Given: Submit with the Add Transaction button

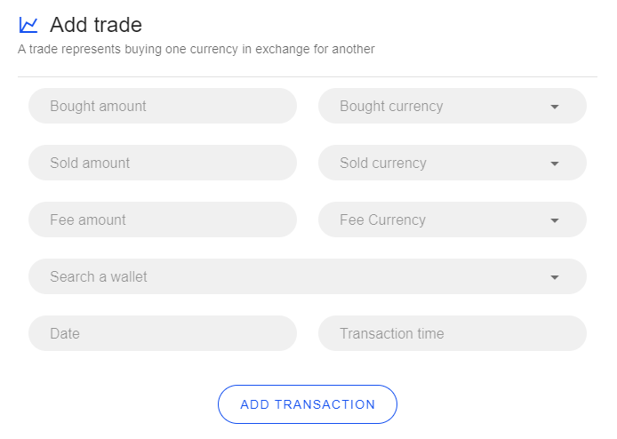Looking at the screenshot, I should pyautogui.click(x=308, y=404).
